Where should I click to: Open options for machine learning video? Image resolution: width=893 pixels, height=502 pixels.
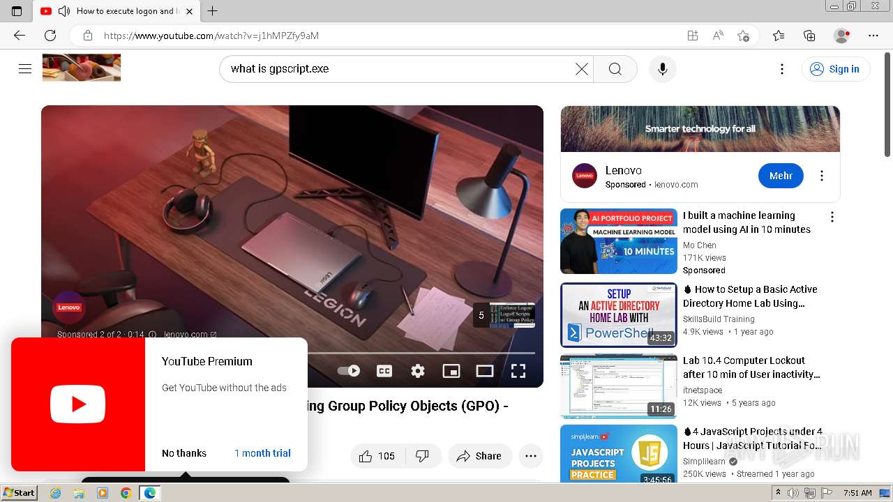point(832,217)
